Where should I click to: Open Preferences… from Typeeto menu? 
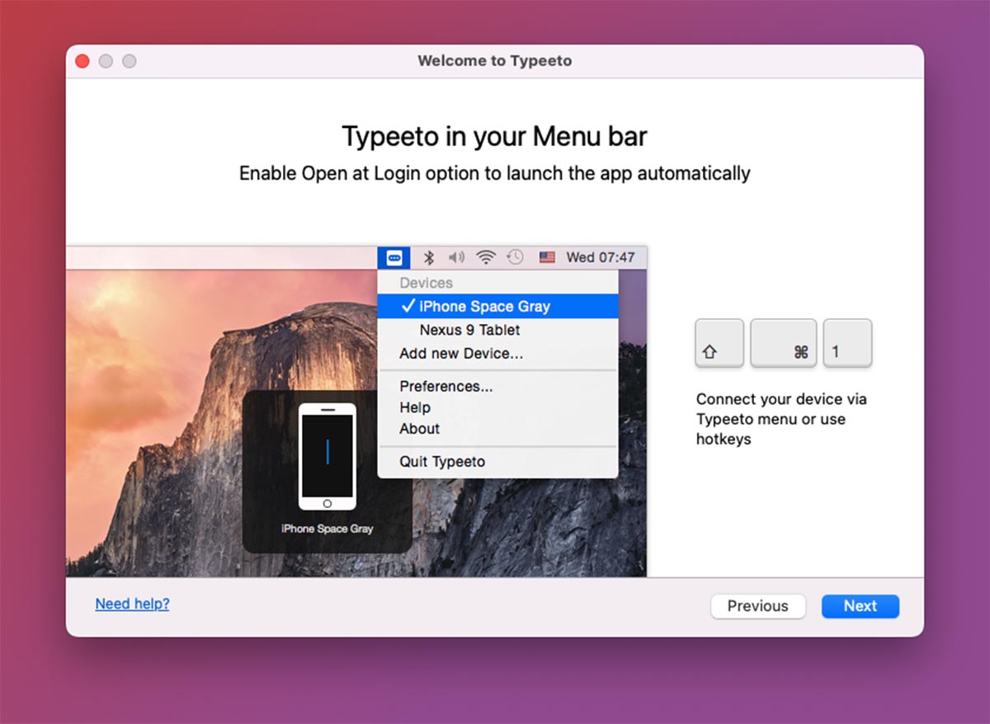pyautogui.click(x=446, y=387)
